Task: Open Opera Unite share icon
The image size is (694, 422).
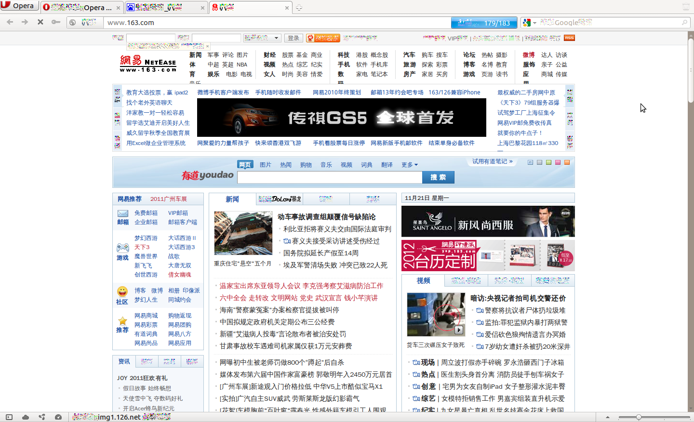Action: coord(42,417)
